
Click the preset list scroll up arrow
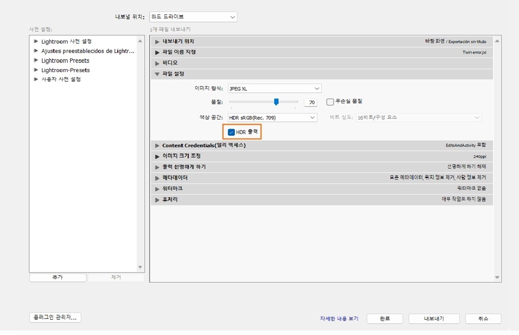tap(140, 41)
